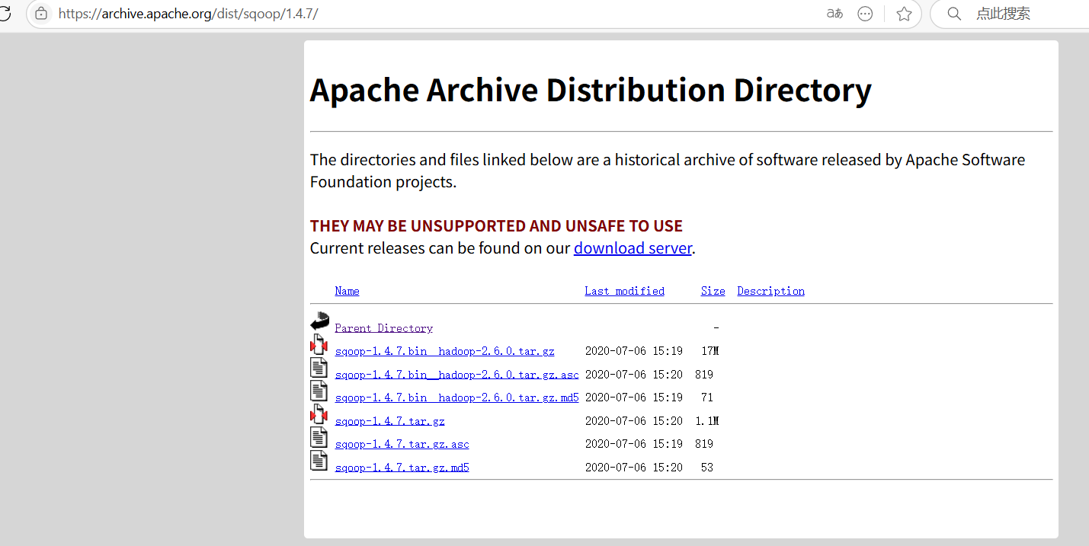Download the sqoop-1.4.7.tar.gz file
The width and height of the screenshot is (1089, 546).
(389, 421)
